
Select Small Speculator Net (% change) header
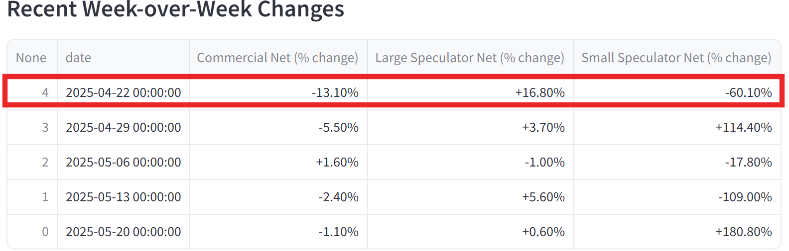tap(677, 58)
